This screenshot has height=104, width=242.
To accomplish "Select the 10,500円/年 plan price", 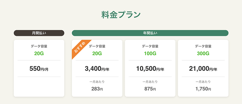I will coord(150,69).
